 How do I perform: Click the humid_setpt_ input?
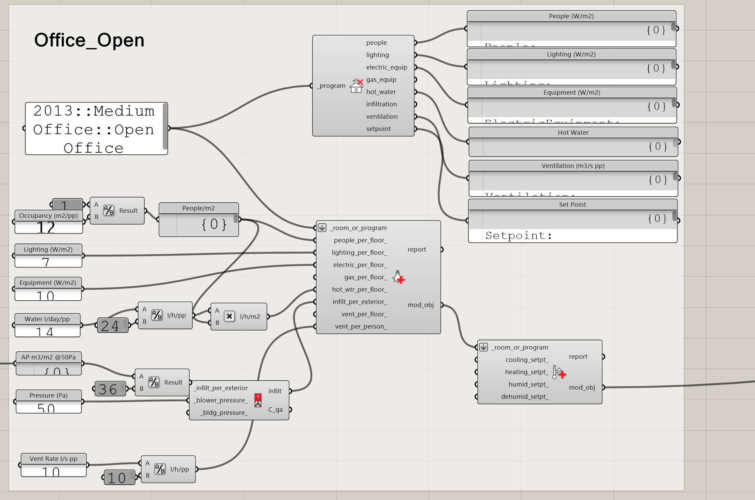tap(528, 384)
